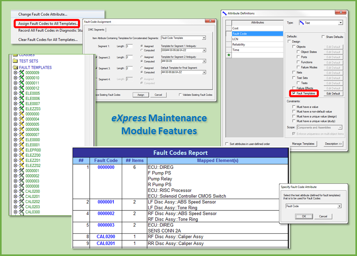Choose Assign Fault Codes to All Templates
The height and width of the screenshot is (256, 357).
[x=48, y=23]
